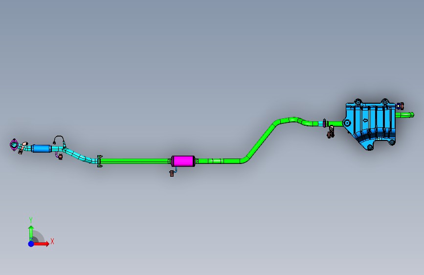Select the magenta center resonator body
The image size is (424, 275).
coord(183,161)
